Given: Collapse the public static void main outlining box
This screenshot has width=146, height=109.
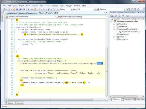Looking at the screenshot, I should [x=15, y=32].
